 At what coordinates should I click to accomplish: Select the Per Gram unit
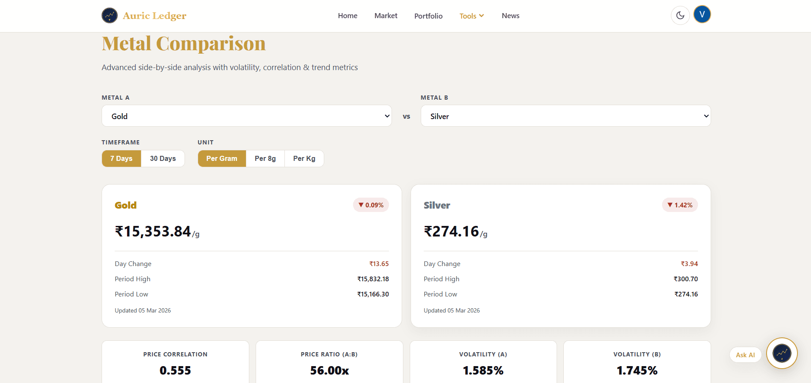[221, 158]
